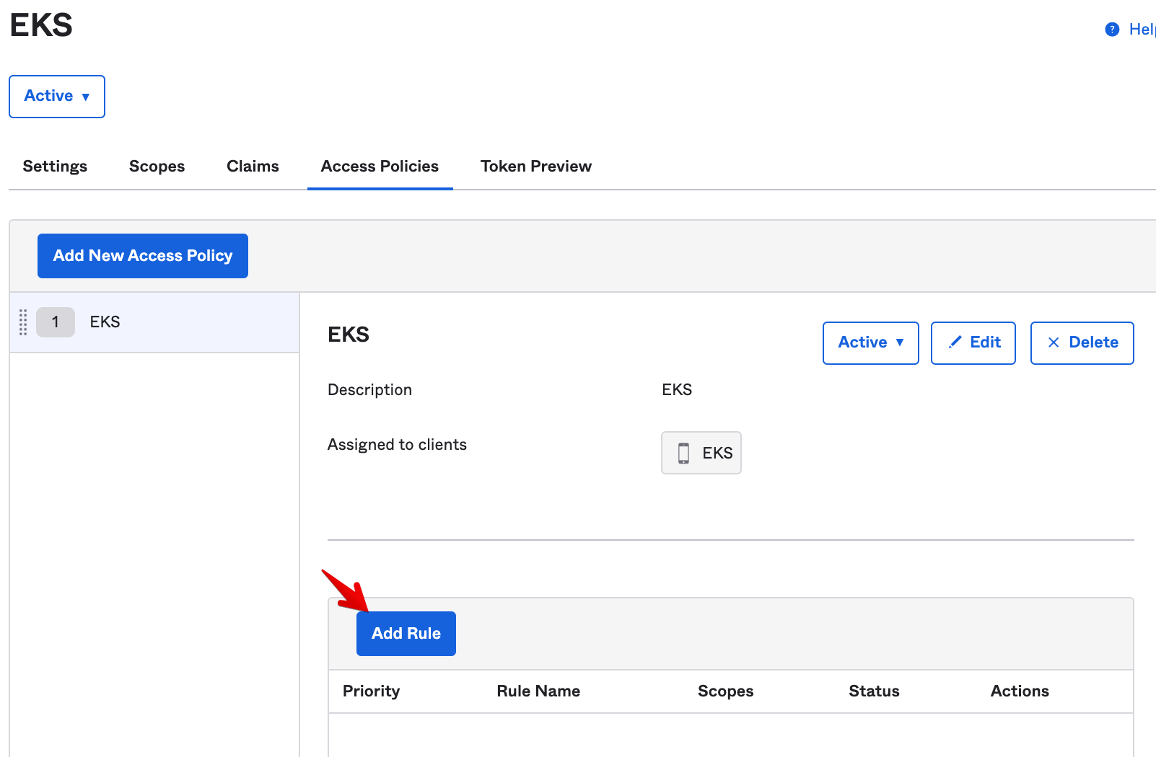
Task: Select the EKS policy in the list
Action: (155, 322)
